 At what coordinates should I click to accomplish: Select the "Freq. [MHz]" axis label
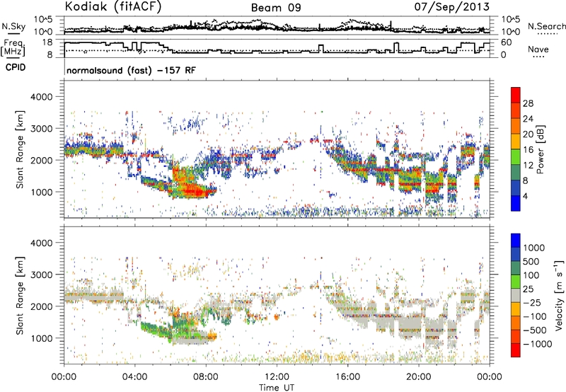13,48
